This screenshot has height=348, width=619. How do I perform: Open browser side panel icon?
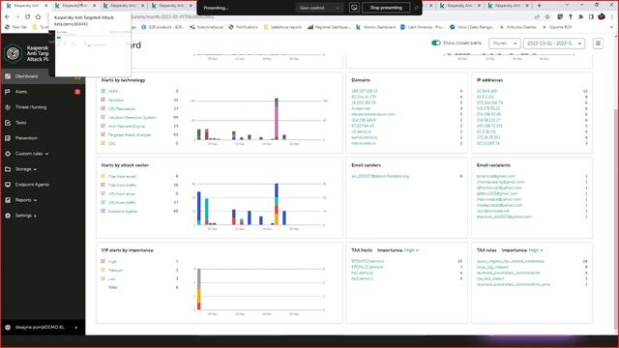(x=591, y=17)
